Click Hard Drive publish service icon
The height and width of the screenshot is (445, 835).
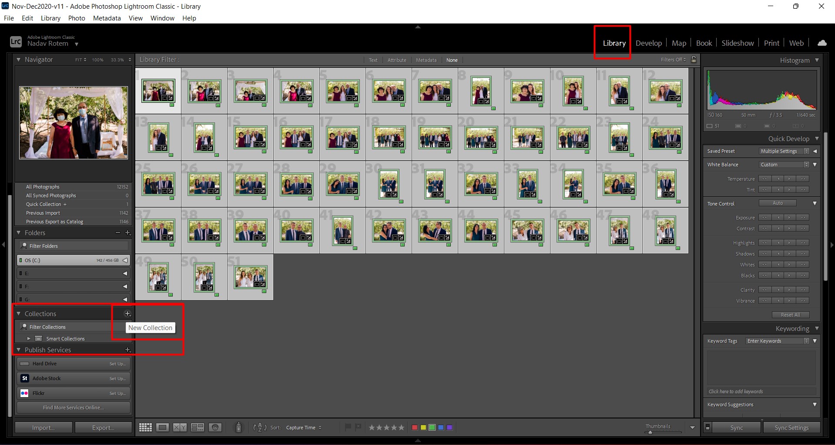click(x=25, y=364)
